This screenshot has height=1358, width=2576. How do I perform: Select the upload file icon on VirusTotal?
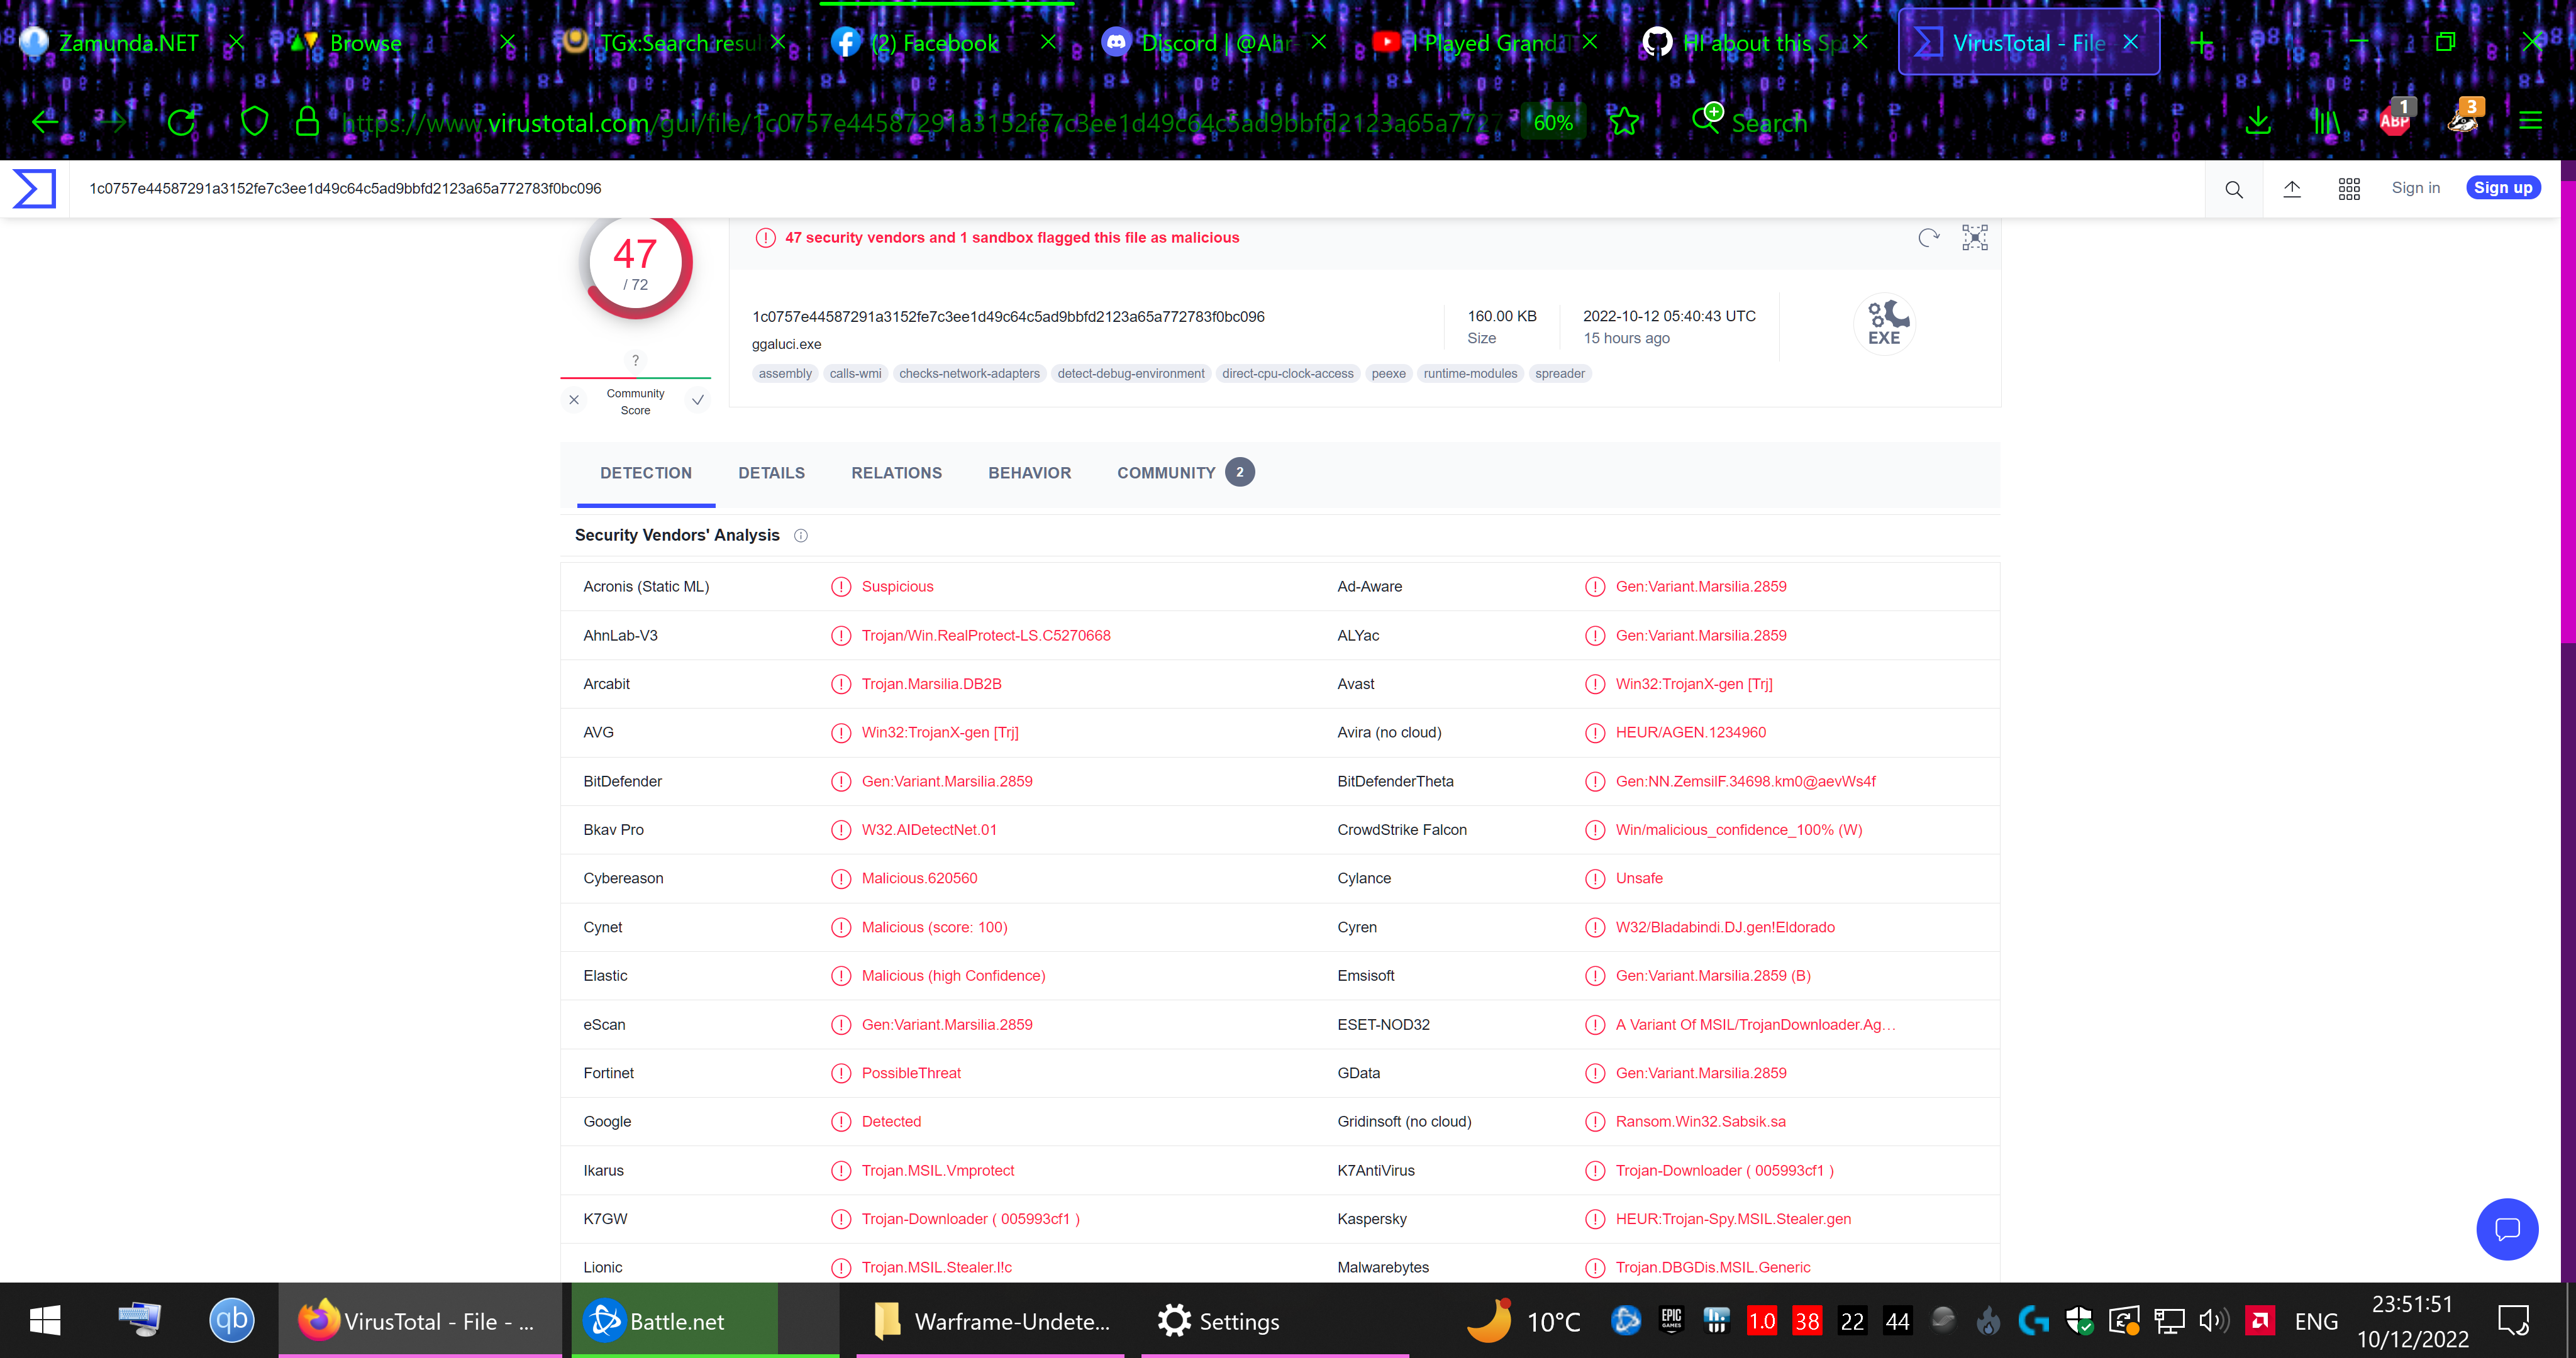(x=2292, y=188)
